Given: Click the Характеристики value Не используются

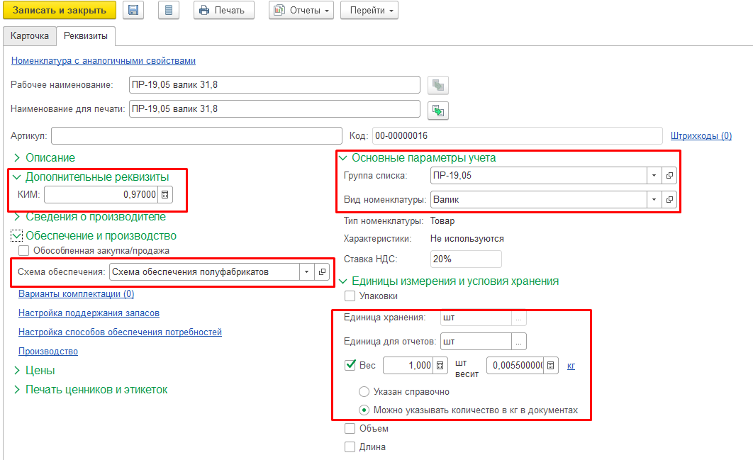Looking at the screenshot, I should (x=467, y=239).
